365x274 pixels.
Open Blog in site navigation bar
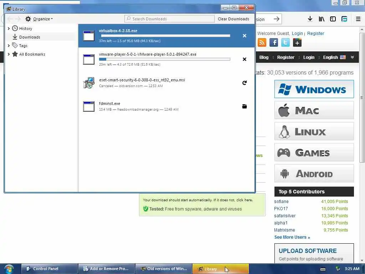pyautogui.click(x=264, y=57)
